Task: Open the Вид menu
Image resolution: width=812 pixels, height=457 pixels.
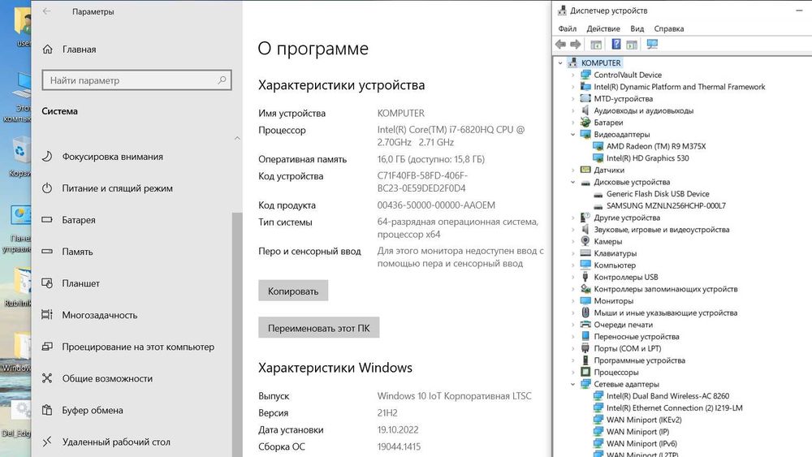Action: click(x=637, y=28)
